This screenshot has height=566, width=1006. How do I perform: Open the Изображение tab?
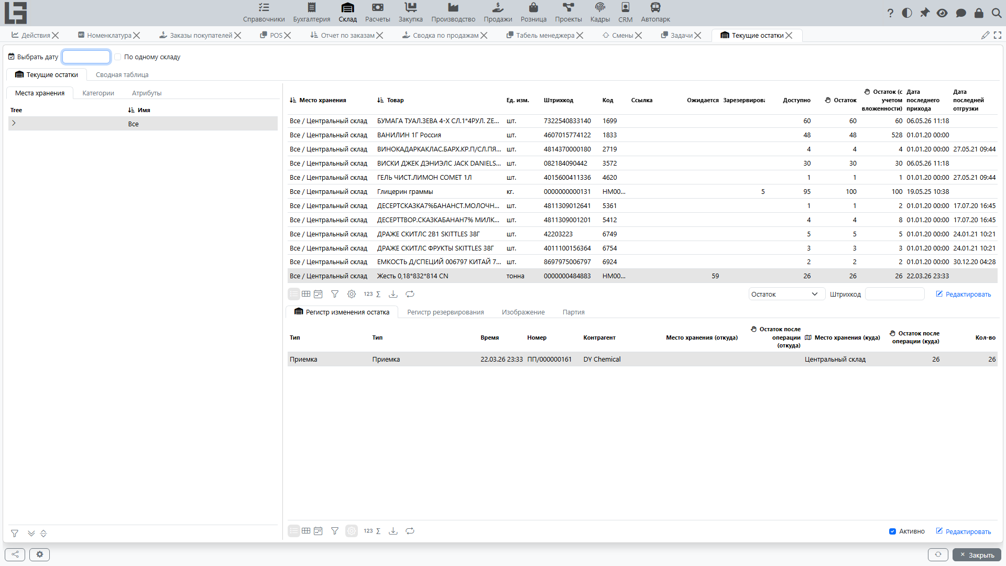tap(523, 312)
